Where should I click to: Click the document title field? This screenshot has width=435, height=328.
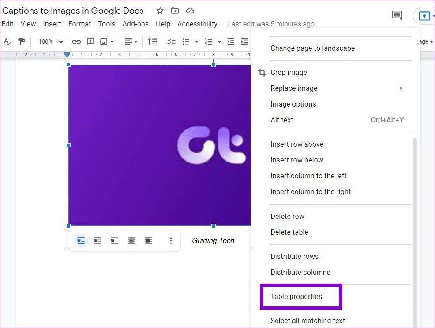point(73,11)
